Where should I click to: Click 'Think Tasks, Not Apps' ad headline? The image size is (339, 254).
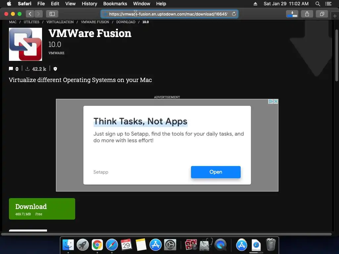(x=140, y=121)
